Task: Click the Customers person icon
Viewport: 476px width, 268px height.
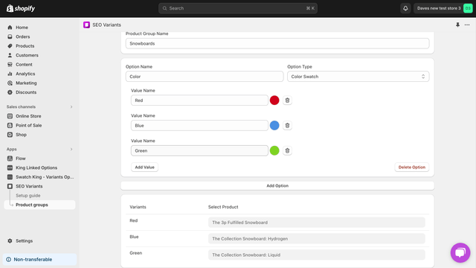Action: point(10,55)
